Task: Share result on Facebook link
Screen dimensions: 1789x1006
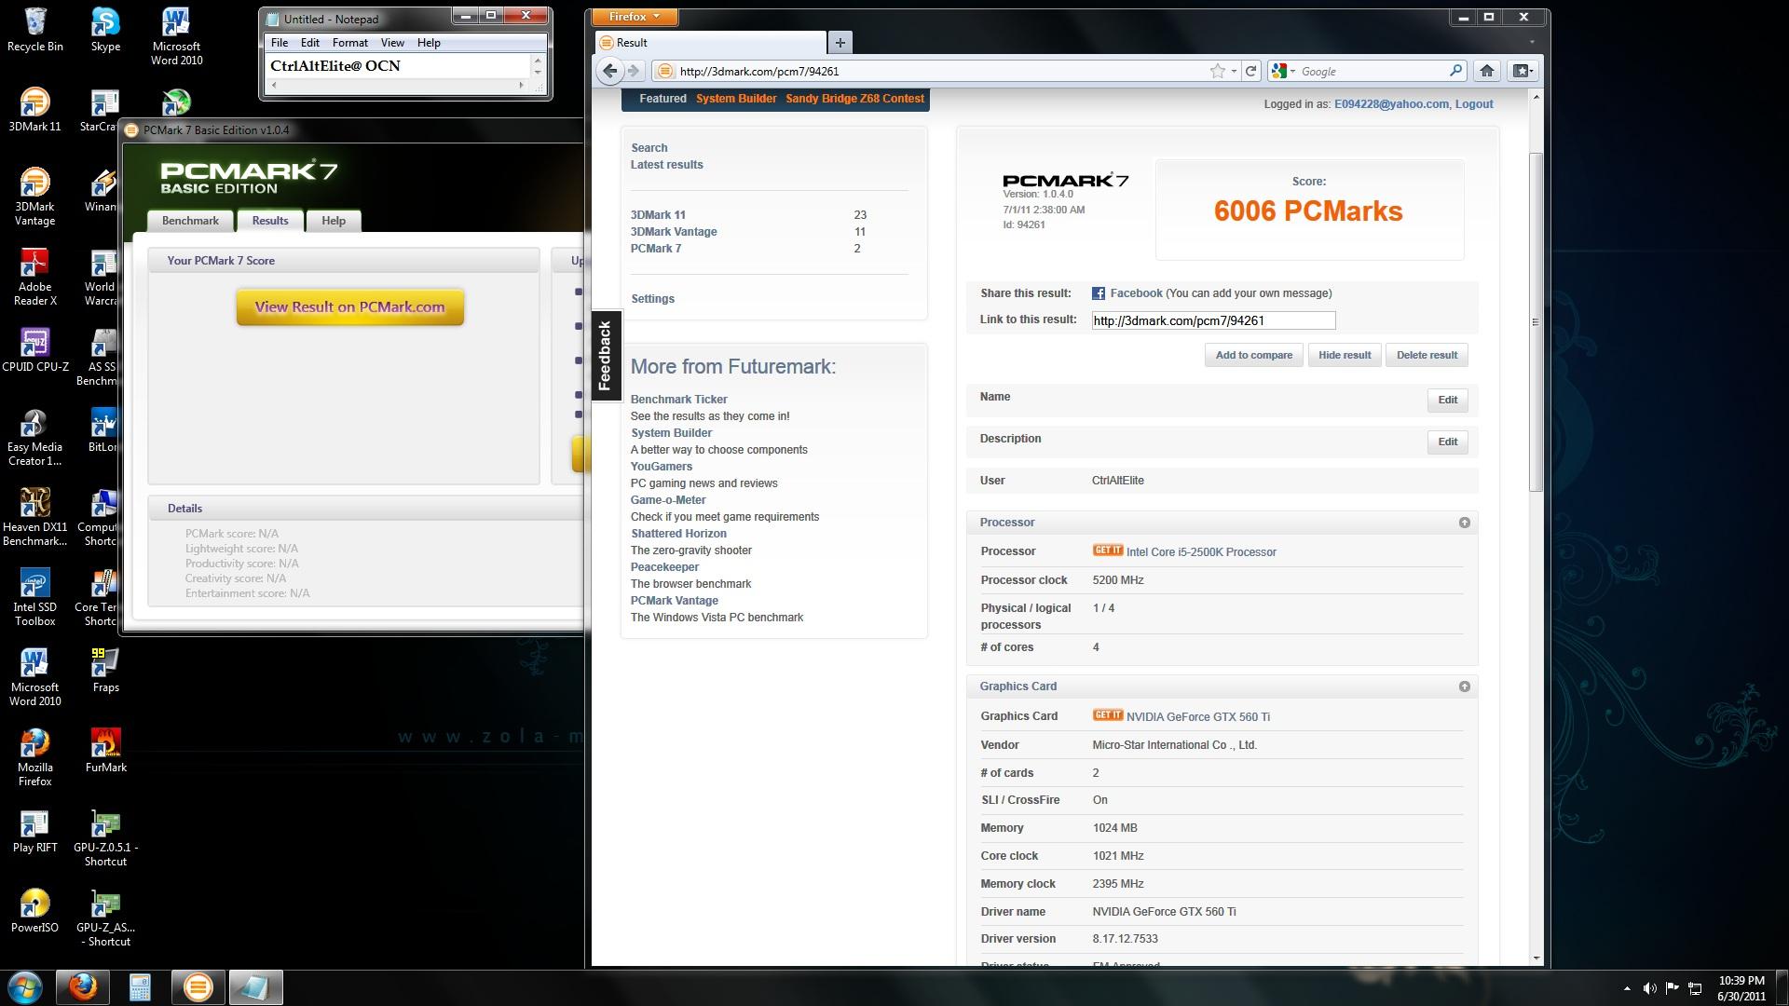Action: coord(1136,293)
